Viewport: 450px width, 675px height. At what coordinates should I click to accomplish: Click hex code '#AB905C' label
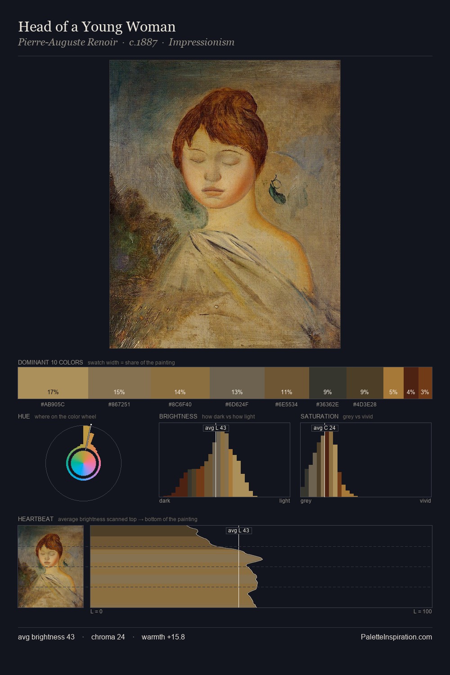tap(53, 404)
